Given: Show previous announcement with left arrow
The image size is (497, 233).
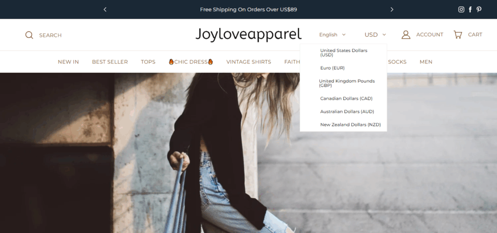Looking at the screenshot, I should coord(105,9).
